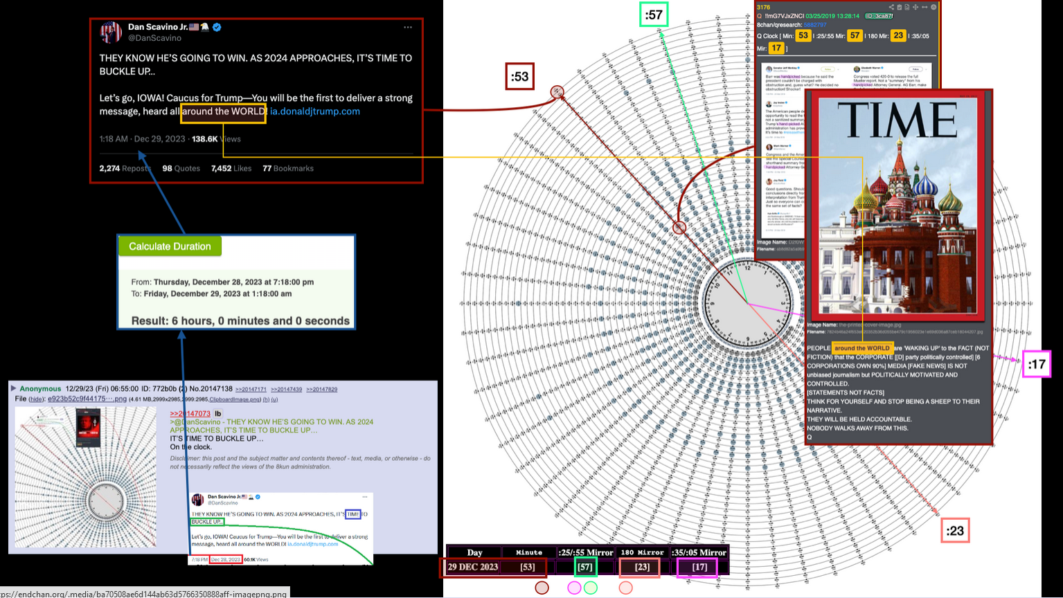Click the @DanScavino handle on the large tweet
The width and height of the screenshot is (1063, 598).
click(x=154, y=38)
